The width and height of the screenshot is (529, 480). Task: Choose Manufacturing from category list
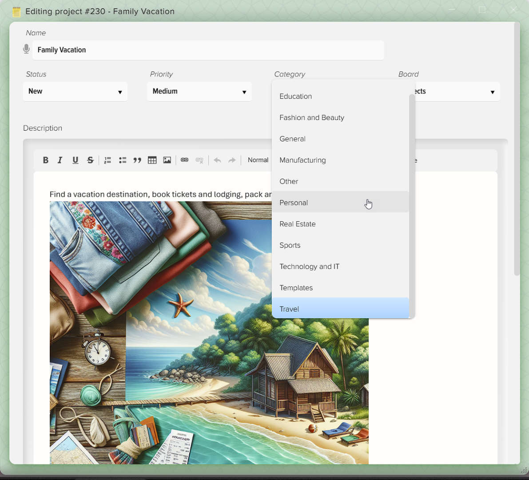point(340,160)
